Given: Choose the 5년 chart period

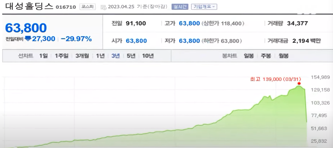Looking at the screenshot, I should [x=131, y=56].
